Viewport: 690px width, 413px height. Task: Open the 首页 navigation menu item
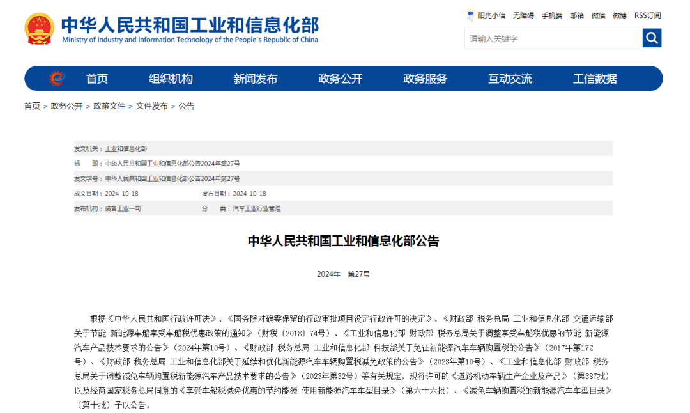[97, 79]
